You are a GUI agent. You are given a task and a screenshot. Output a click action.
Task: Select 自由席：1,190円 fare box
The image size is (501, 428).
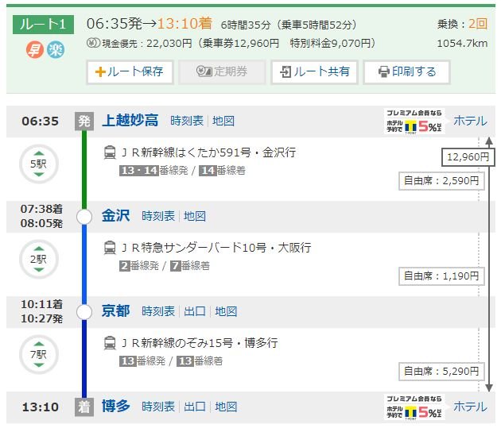(441, 276)
